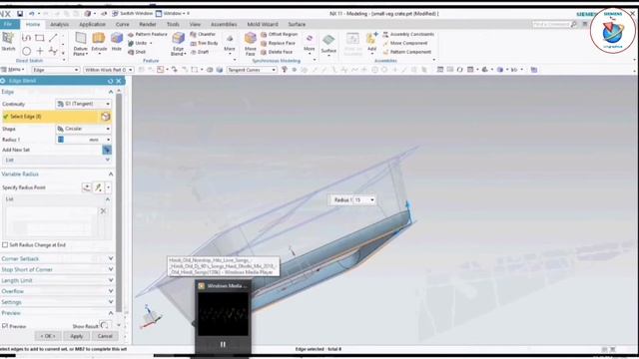Select Pattern Feature command
This screenshot has width=639, height=359.
148,34
